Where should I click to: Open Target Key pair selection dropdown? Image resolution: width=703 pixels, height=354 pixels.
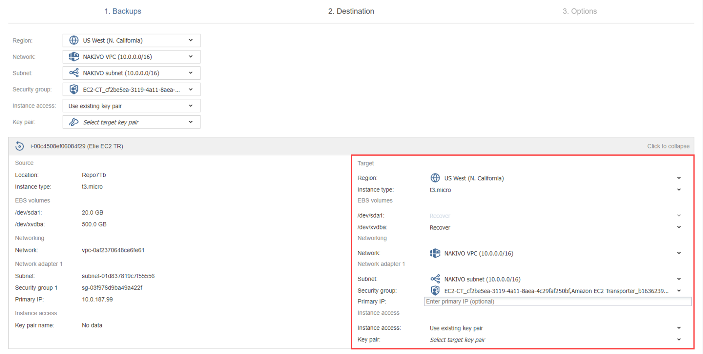coord(679,340)
